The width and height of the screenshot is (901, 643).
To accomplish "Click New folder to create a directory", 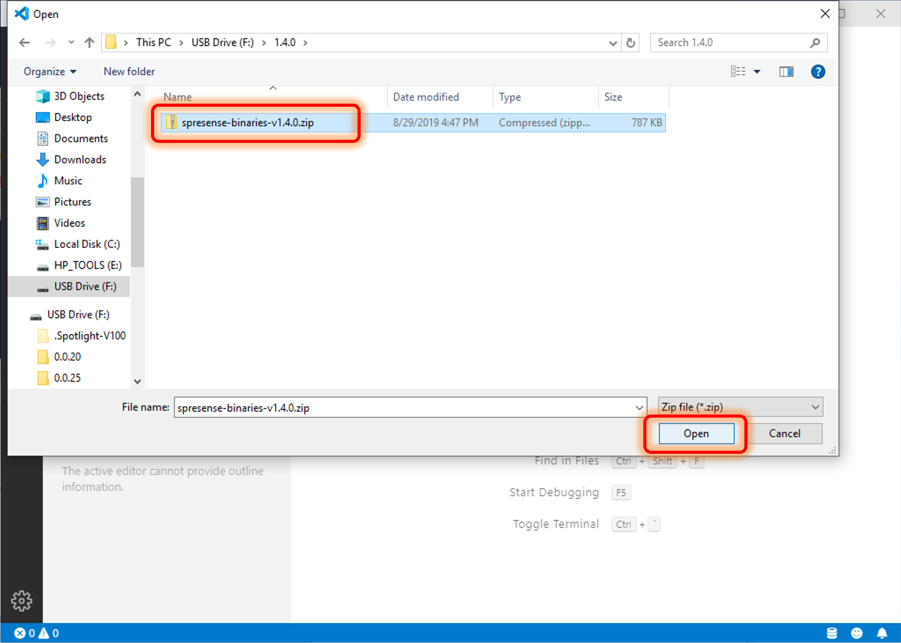I will click(x=129, y=71).
